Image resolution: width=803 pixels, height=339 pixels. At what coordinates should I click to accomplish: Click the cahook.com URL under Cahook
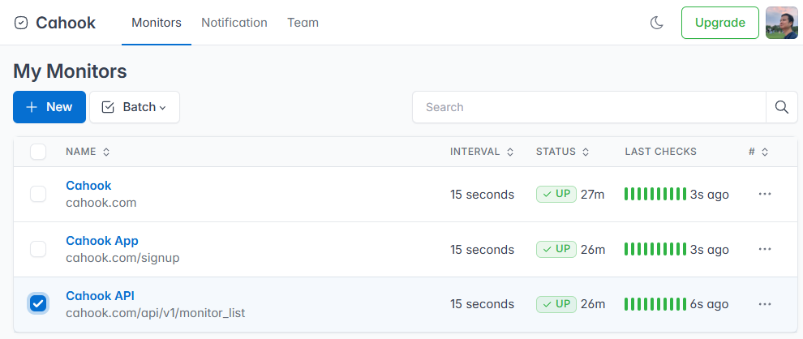coord(101,203)
